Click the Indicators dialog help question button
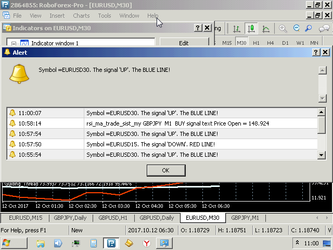333x250 pixels. point(198,28)
